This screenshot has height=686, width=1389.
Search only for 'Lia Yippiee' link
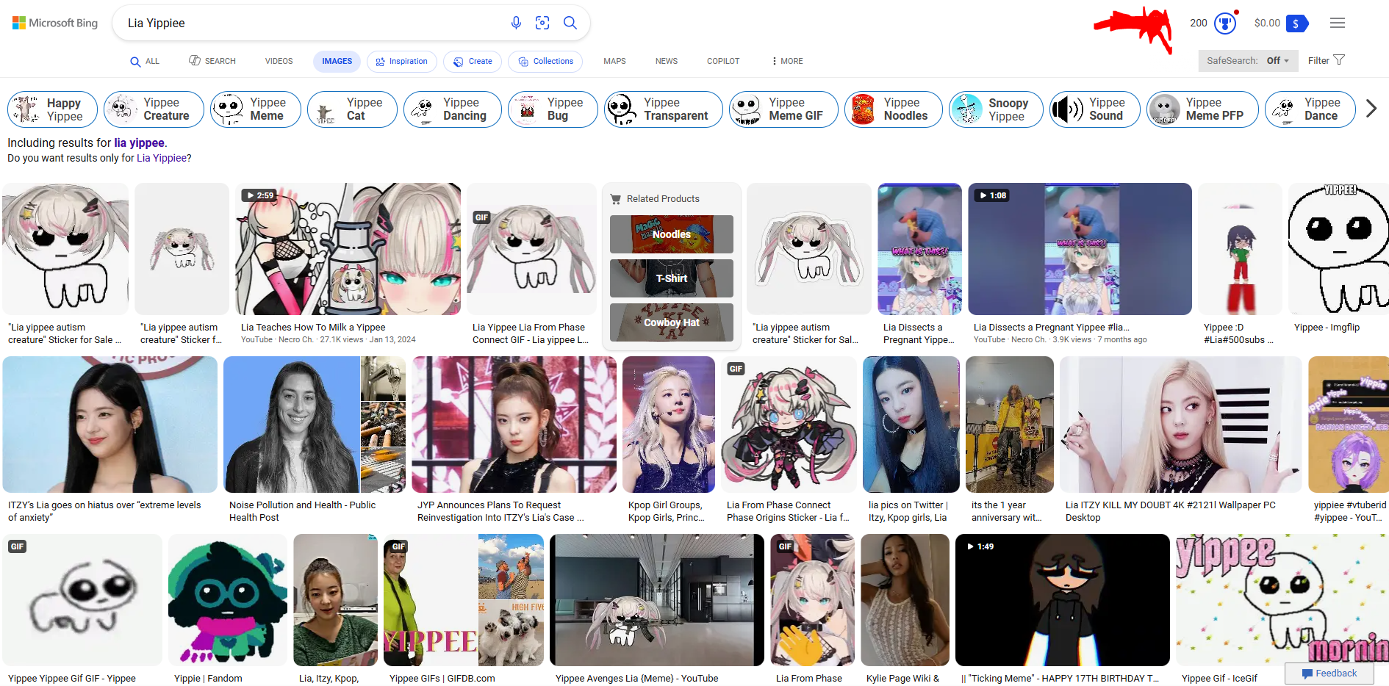click(162, 158)
